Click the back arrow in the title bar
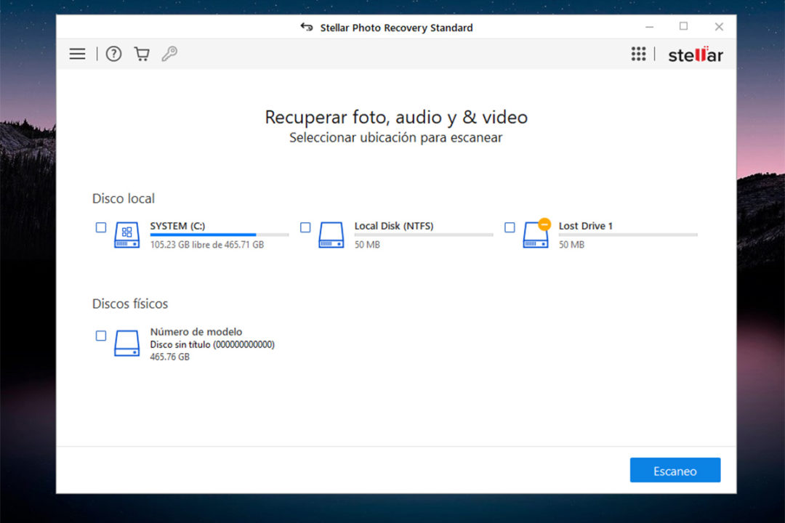Image resolution: width=785 pixels, height=523 pixels. pos(307,27)
